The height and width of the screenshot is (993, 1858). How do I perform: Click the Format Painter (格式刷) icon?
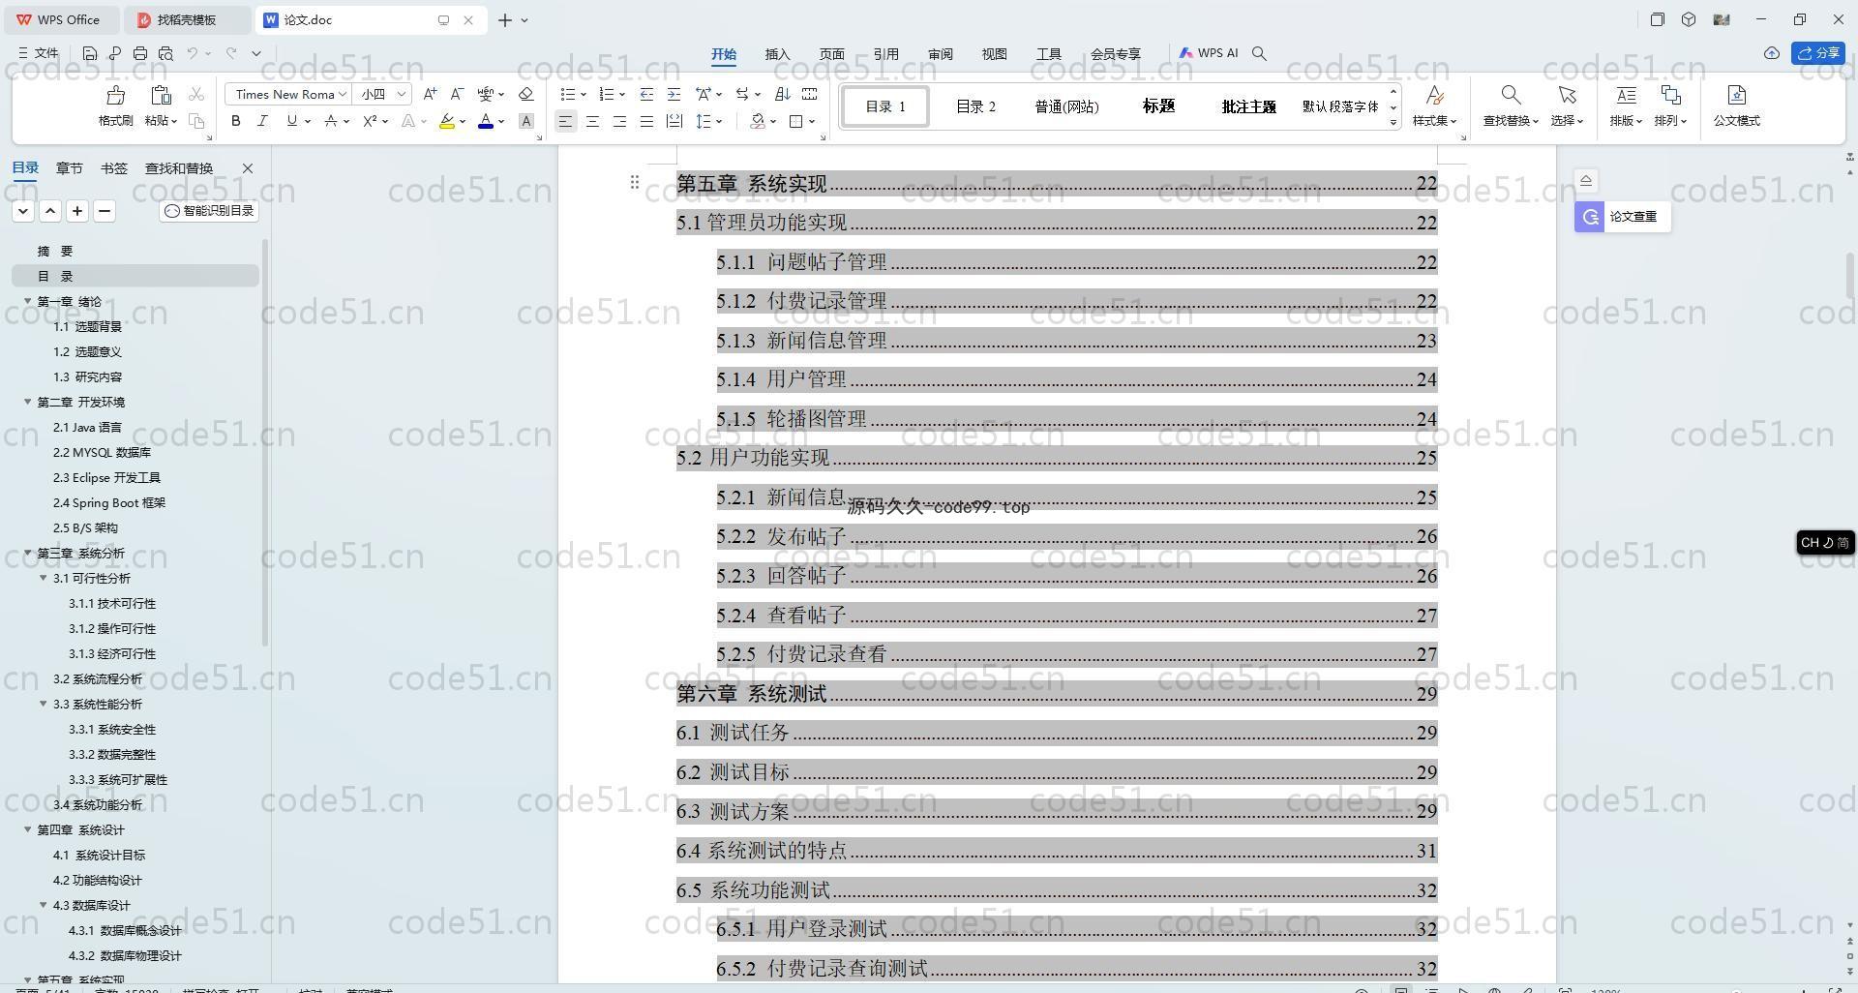click(x=115, y=95)
